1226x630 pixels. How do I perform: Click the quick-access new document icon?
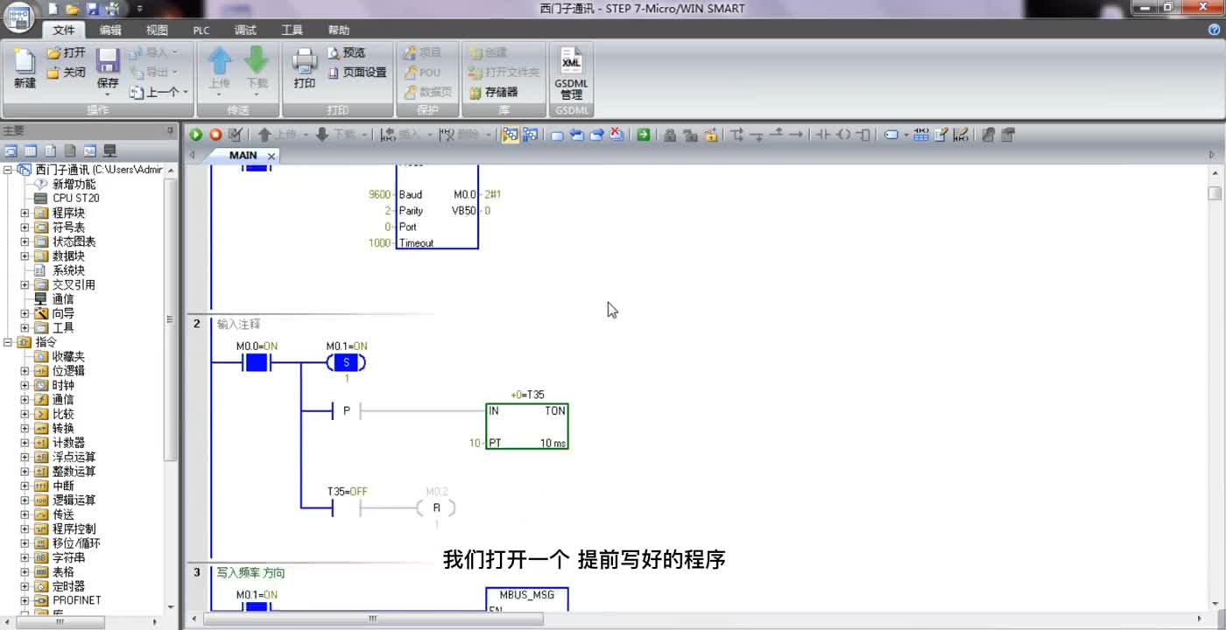tap(53, 9)
